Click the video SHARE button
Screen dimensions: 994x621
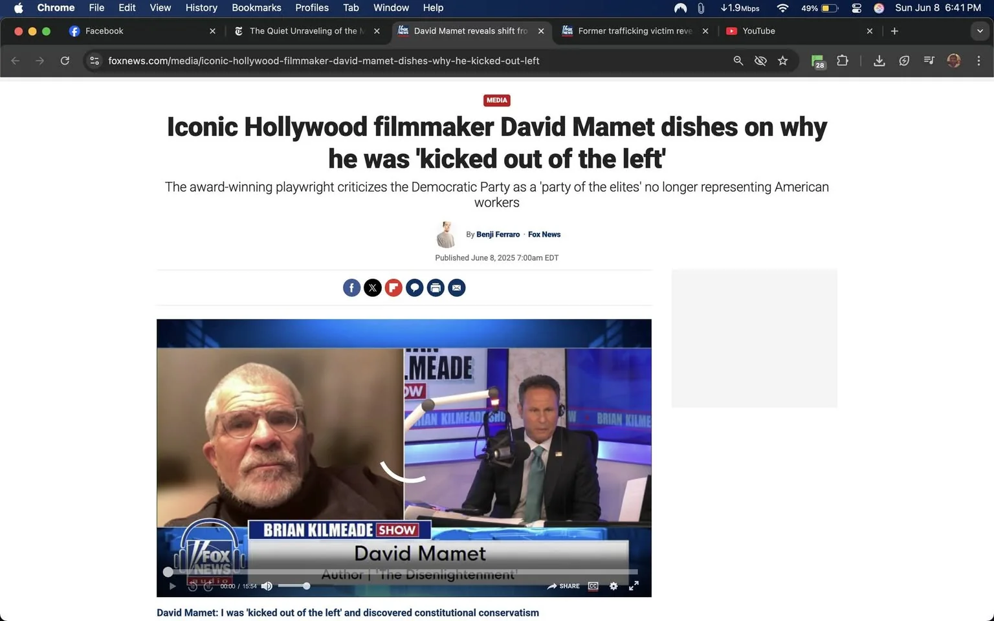click(564, 586)
